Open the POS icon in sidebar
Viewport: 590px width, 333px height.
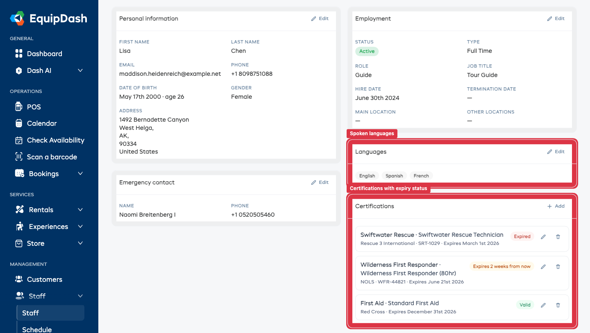(18, 107)
